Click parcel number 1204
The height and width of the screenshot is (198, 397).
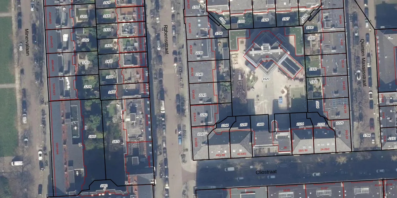pos(88,87)
